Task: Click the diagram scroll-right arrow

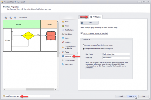Action: (x=56, y=89)
